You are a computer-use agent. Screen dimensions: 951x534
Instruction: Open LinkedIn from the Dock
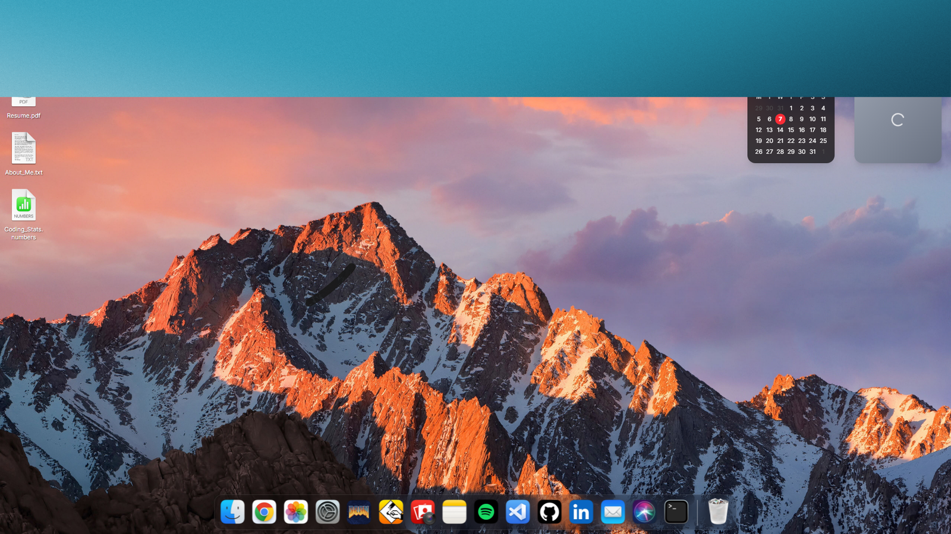click(x=581, y=511)
